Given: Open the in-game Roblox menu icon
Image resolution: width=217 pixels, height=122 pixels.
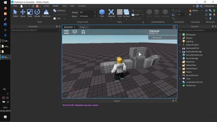Looking at the screenshot, I should point(66,32).
